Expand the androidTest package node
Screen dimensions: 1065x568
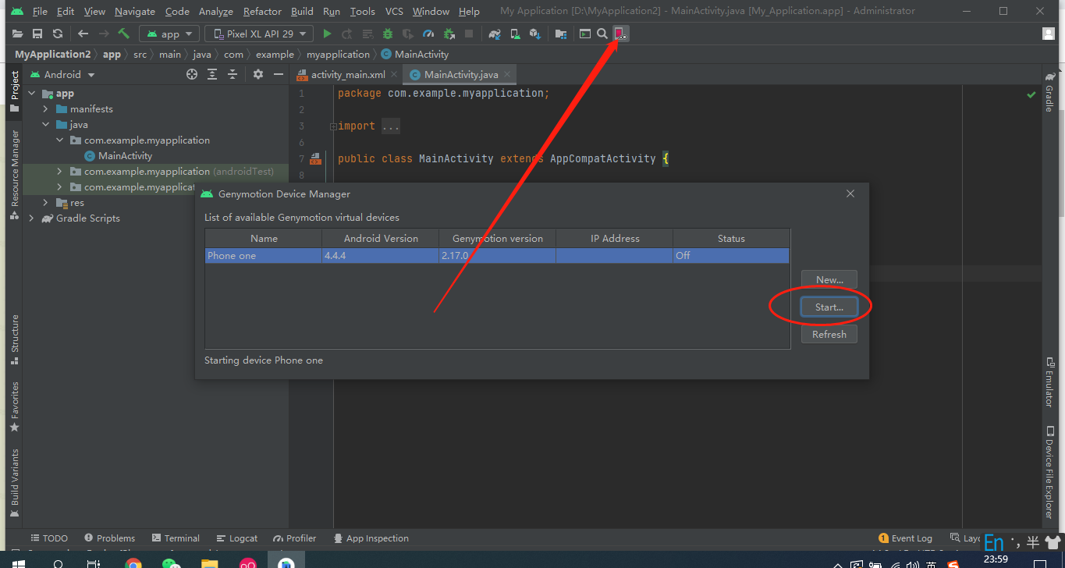[x=60, y=172]
